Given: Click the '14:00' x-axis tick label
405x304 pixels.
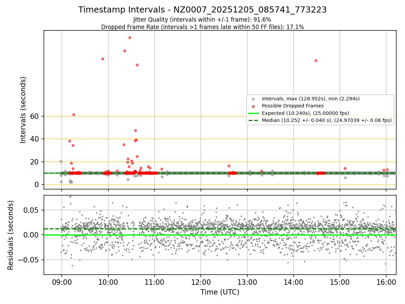Looking at the screenshot, I should point(293,282).
